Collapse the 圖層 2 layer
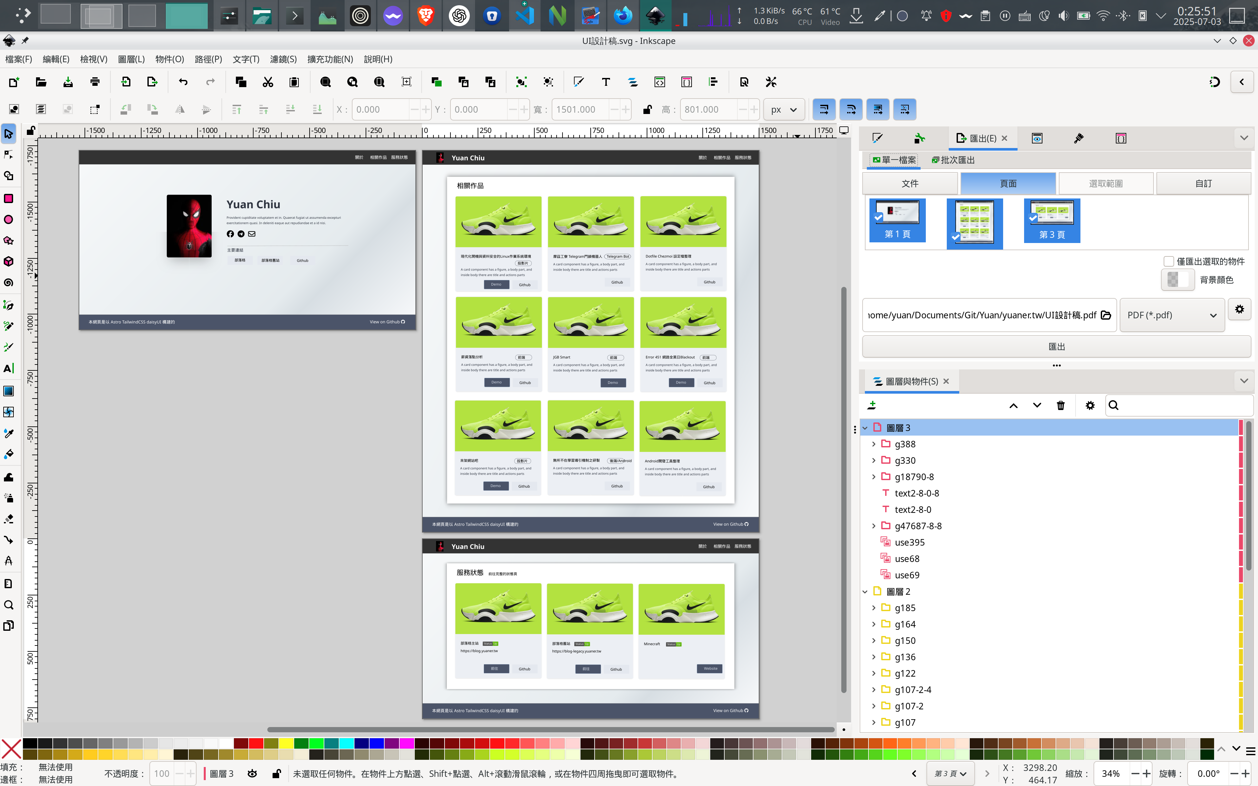The image size is (1258, 786). (x=865, y=591)
